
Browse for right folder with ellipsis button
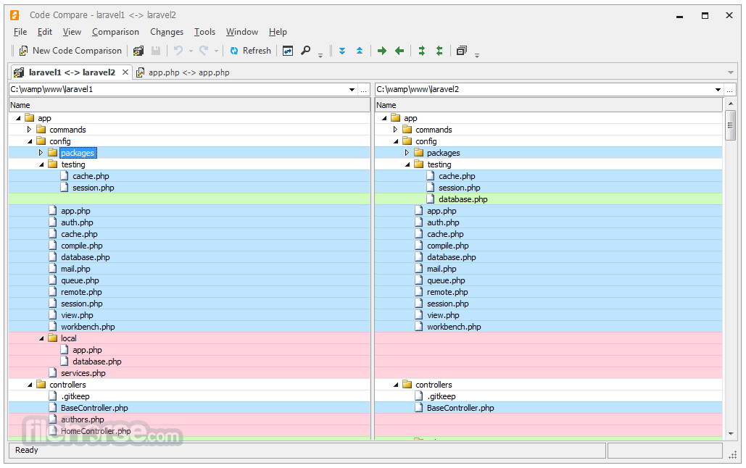(x=730, y=89)
